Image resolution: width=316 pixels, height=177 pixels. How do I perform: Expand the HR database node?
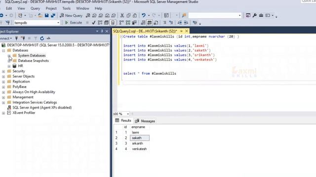point(9,66)
